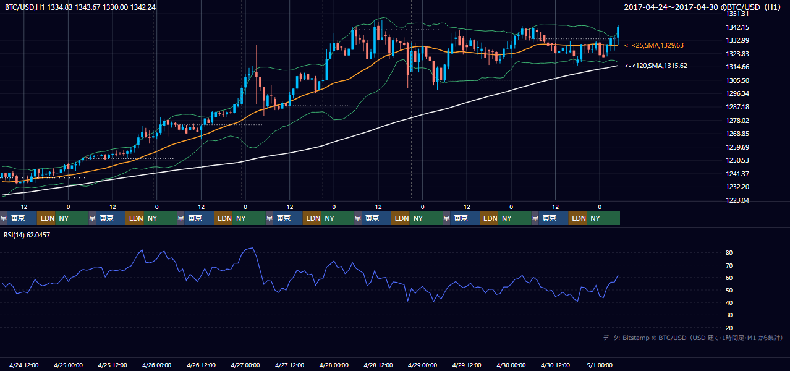Click the 4/26 00:00 time axis label
Viewport: 790px width, 371px height.
[x=156, y=365]
